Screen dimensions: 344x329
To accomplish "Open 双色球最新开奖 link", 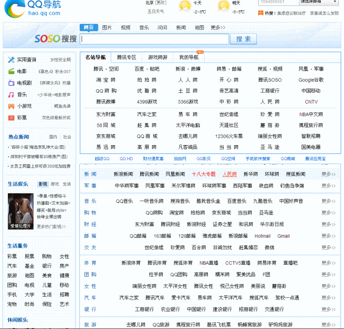I will coord(56,118).
